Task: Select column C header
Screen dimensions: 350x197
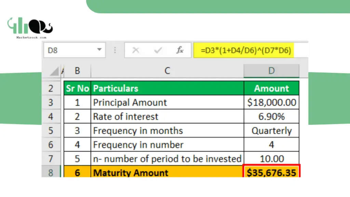Action: [x=167, y=71]
